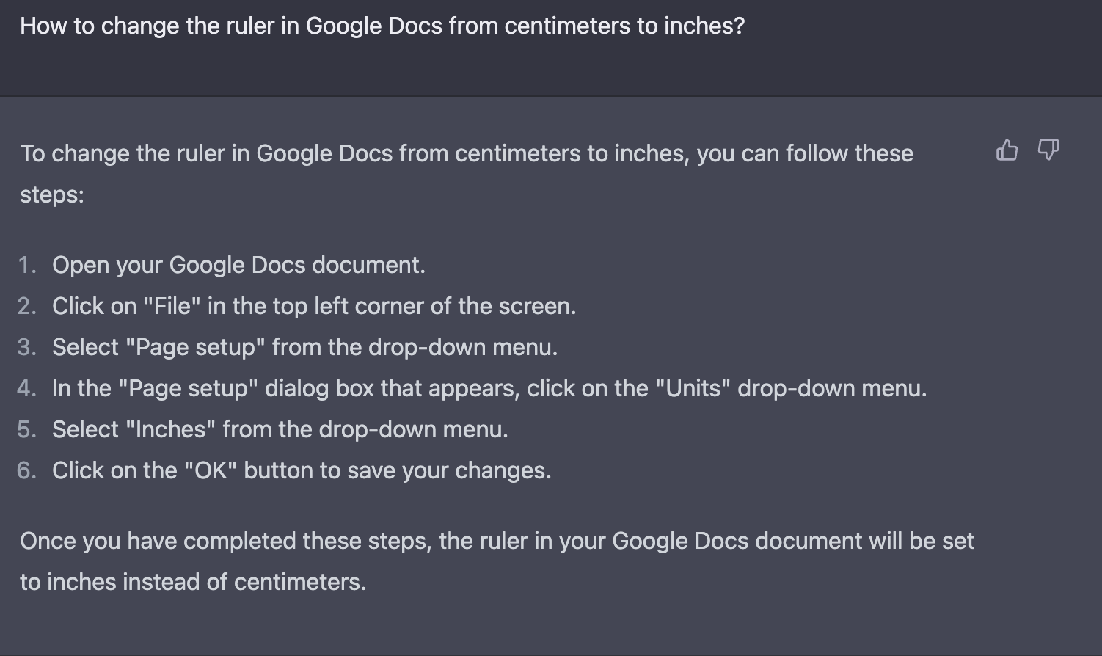The image size is (1102, 656).
Task: Click the list number 6 marker
Action: click(x=26, y=470)
